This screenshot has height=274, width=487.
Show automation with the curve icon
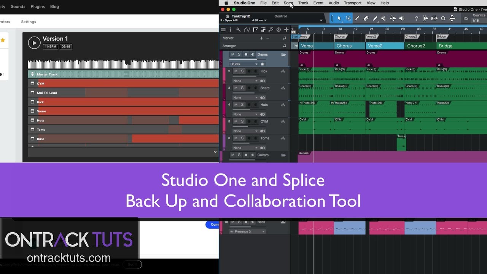[247, 30]
